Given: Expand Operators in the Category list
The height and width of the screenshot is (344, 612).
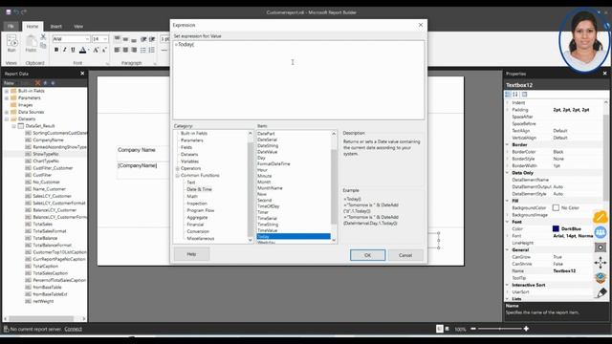Looking at the screenshot, I should click(178, 168).
